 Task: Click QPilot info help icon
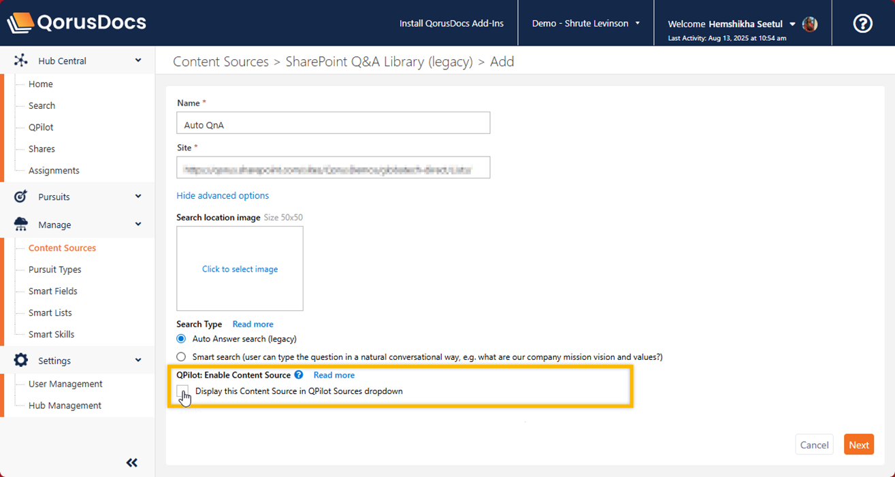tap(298, 375)
